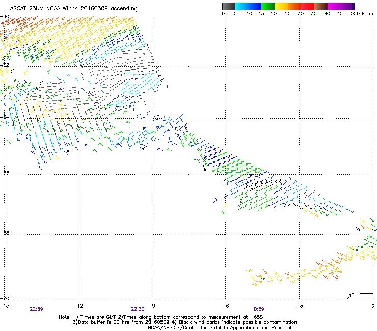Click the -6 longitude axis label
This screenshot has width=377, height=331.
225,306
